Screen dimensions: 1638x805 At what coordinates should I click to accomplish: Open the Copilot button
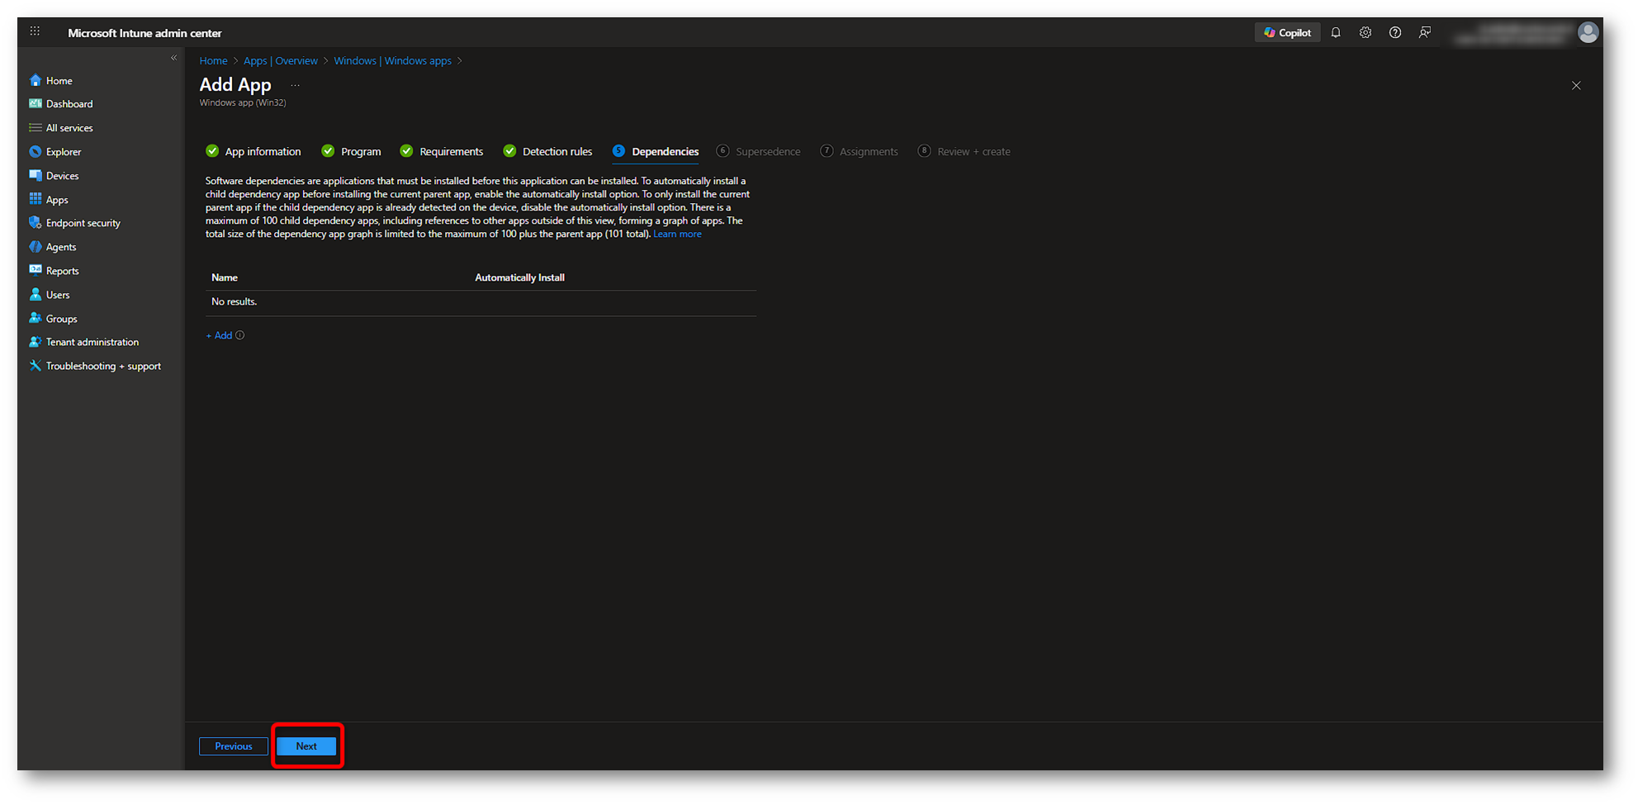click(1287, 33)
